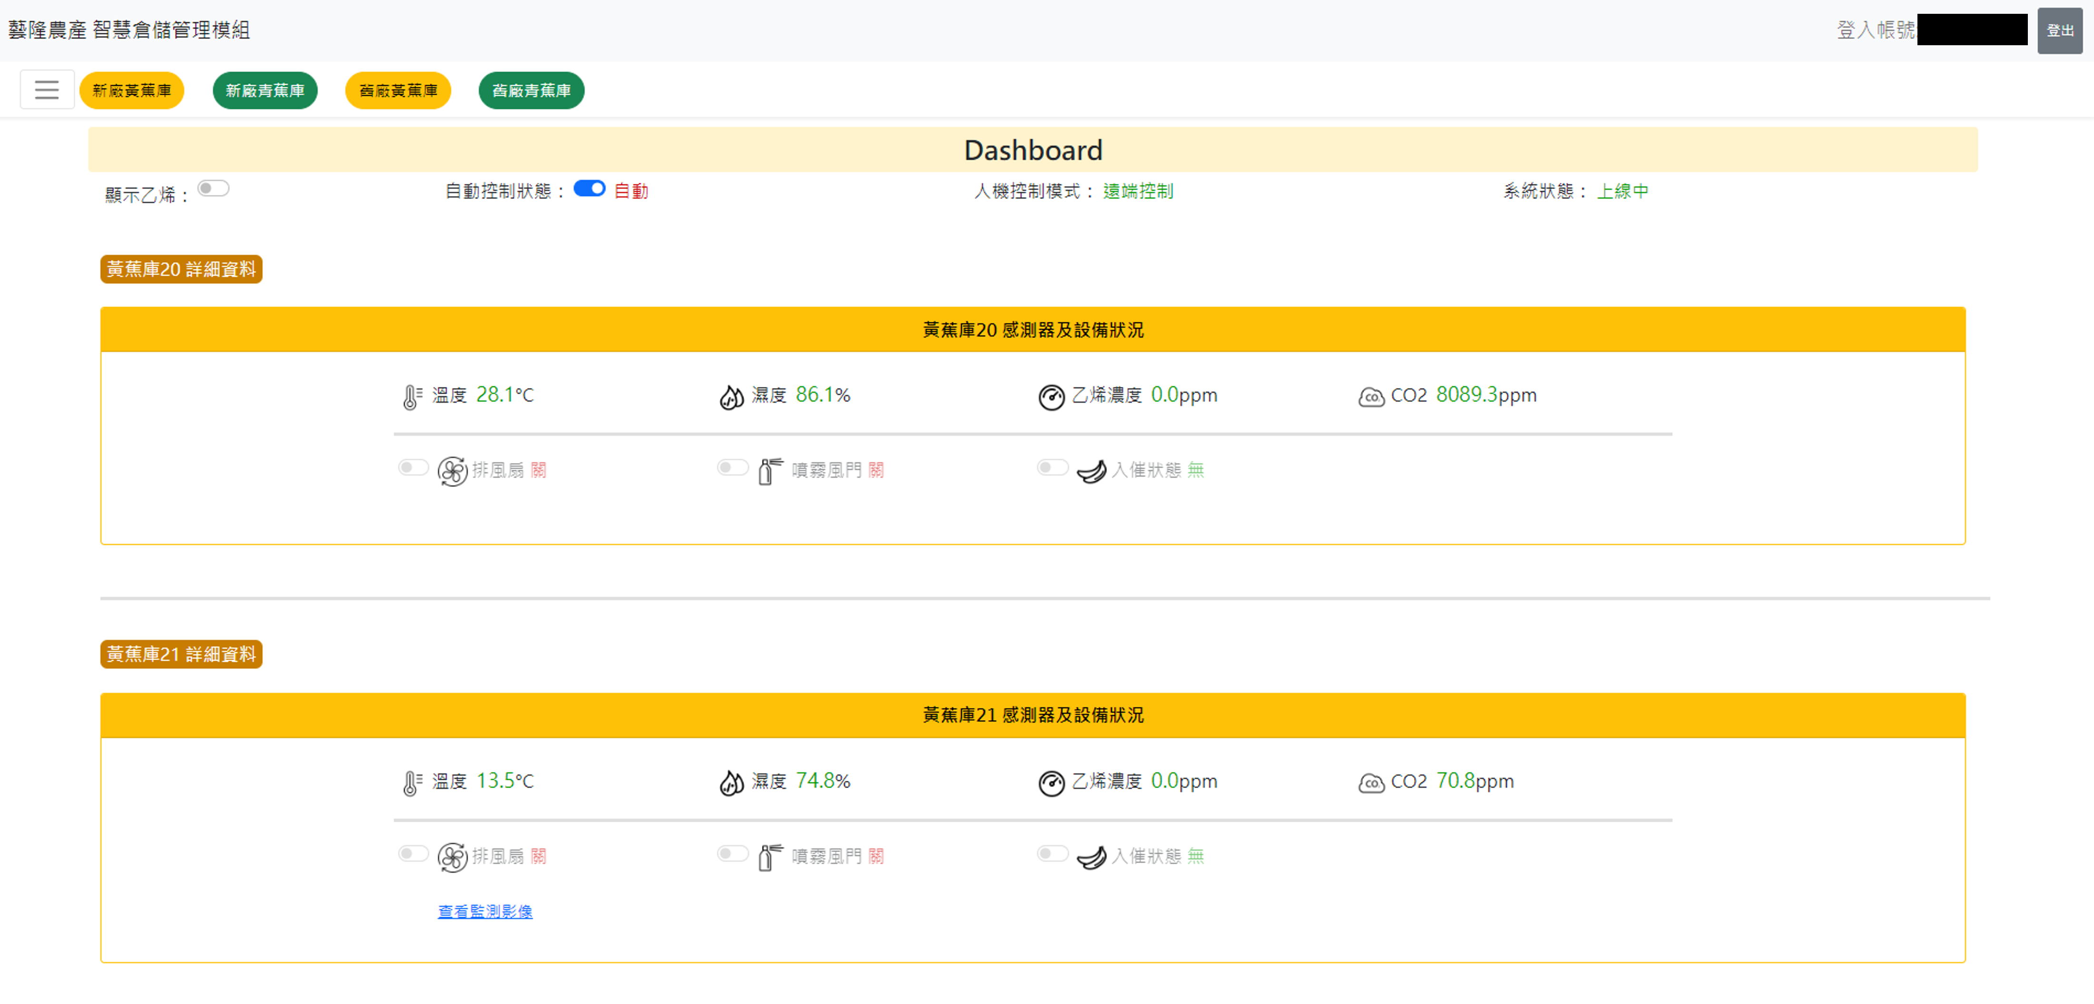This screenshot has width=2094, height=1004.
Task: Click 黃蕉庫20 感測器及設備狀況 header
Action: click(1033, 329)
